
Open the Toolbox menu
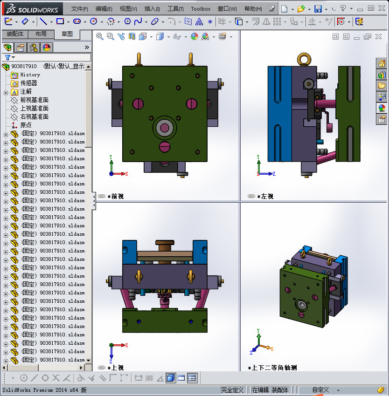pyautogui.click(x=201, y=9)
